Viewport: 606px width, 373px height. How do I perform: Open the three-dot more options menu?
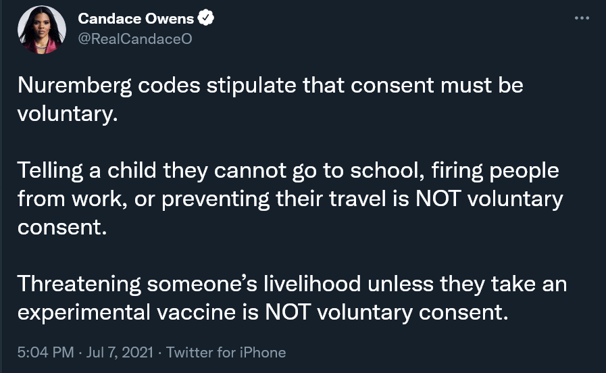[582, 18]
